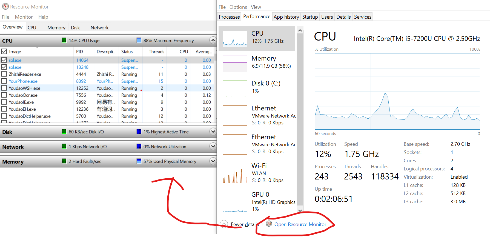Image resolution: width=490 pixels, height=237 pixels.
Task: Click the blue Highest Active Time indicator
Action: pyautogui.click(x=139, y=132)
